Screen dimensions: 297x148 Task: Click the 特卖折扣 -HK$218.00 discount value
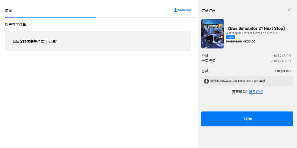[x=281, y=61]
